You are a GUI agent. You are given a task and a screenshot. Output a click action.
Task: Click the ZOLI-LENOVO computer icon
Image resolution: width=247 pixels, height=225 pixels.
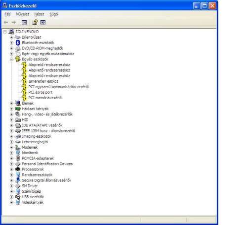click(x=11, y=31)
